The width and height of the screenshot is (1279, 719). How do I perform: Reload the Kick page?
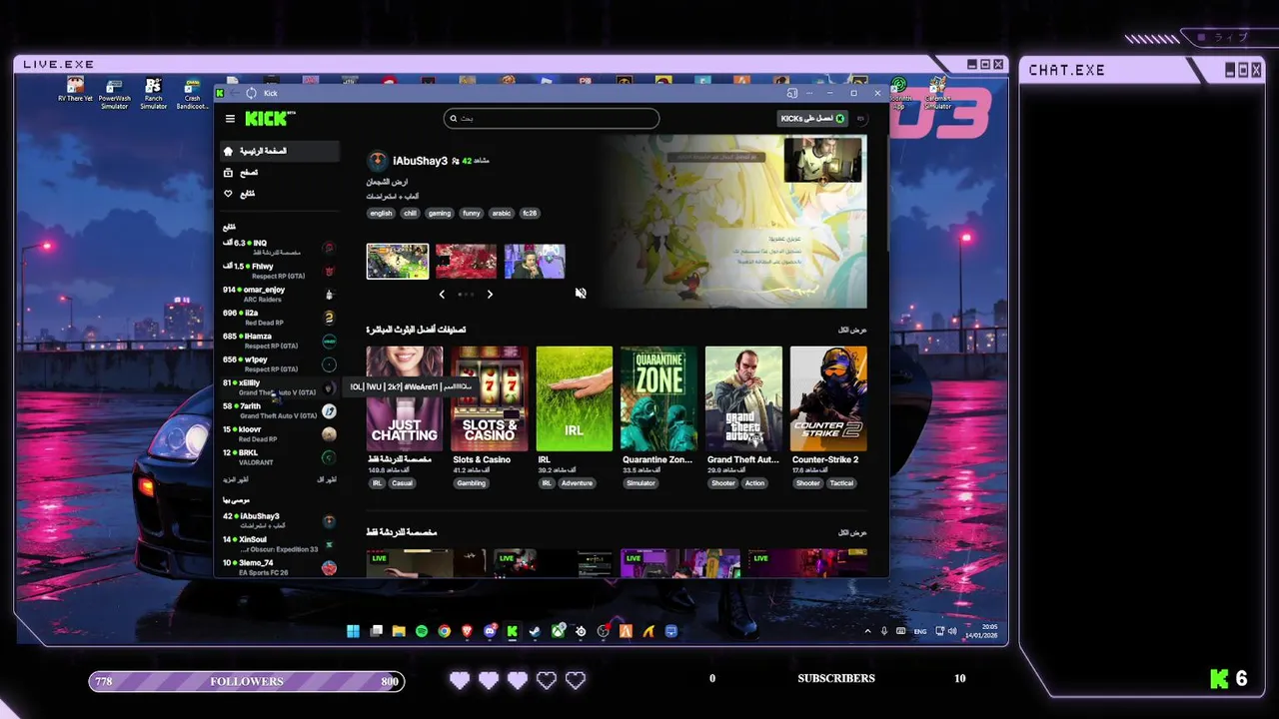pos(251,93)
